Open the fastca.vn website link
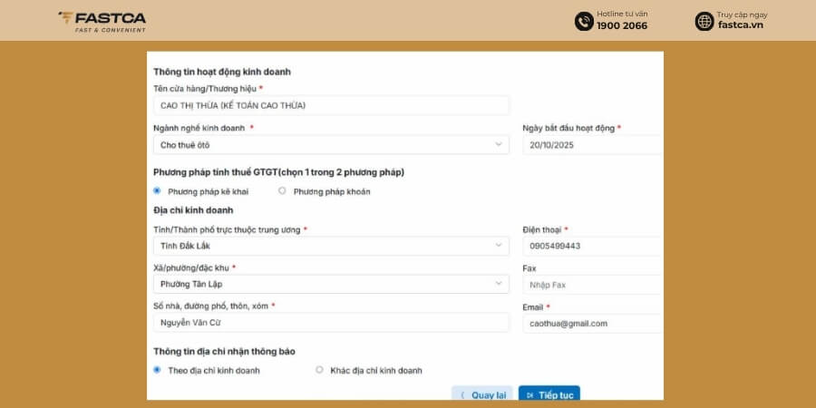This screenshot has height=408, width=816. point(741,25)
